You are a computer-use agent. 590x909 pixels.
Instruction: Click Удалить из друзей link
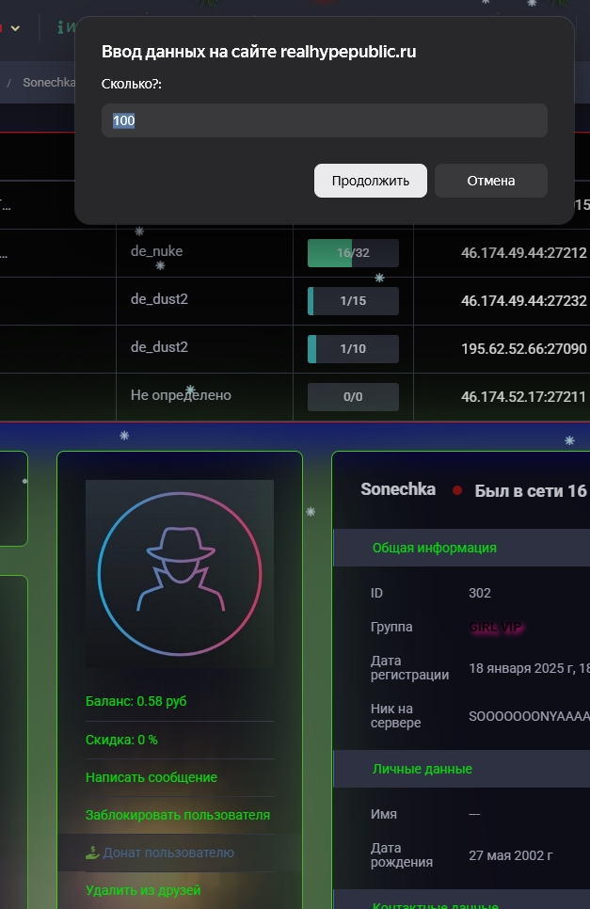point(142,890)
